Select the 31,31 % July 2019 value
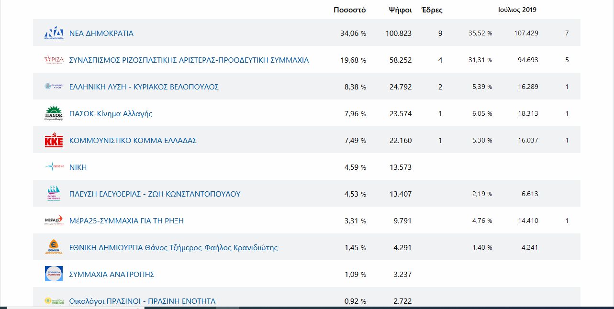This screenshot has height=309, width=614. coord(480,60)
